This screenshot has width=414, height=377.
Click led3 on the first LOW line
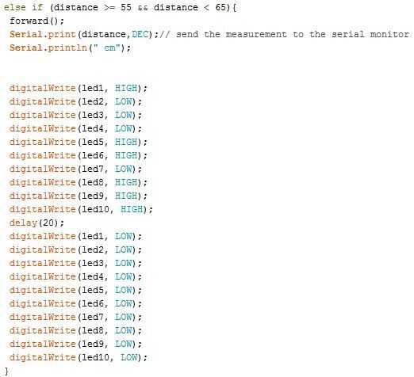pyautogui.click(x=93, y=115)
